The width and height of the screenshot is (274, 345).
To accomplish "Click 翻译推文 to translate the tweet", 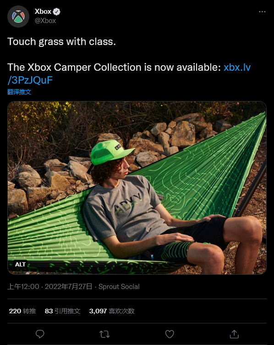I will [19, 92].
